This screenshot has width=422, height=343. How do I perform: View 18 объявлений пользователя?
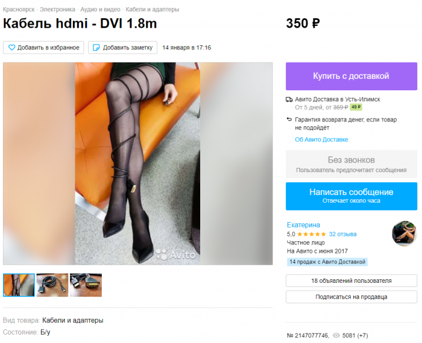(x=351, y=280)
